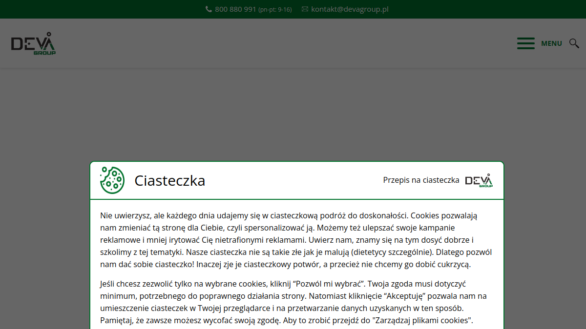Click the Ciasteczka dialog heading
Screen dimensions: 586x329
(170, 181)
